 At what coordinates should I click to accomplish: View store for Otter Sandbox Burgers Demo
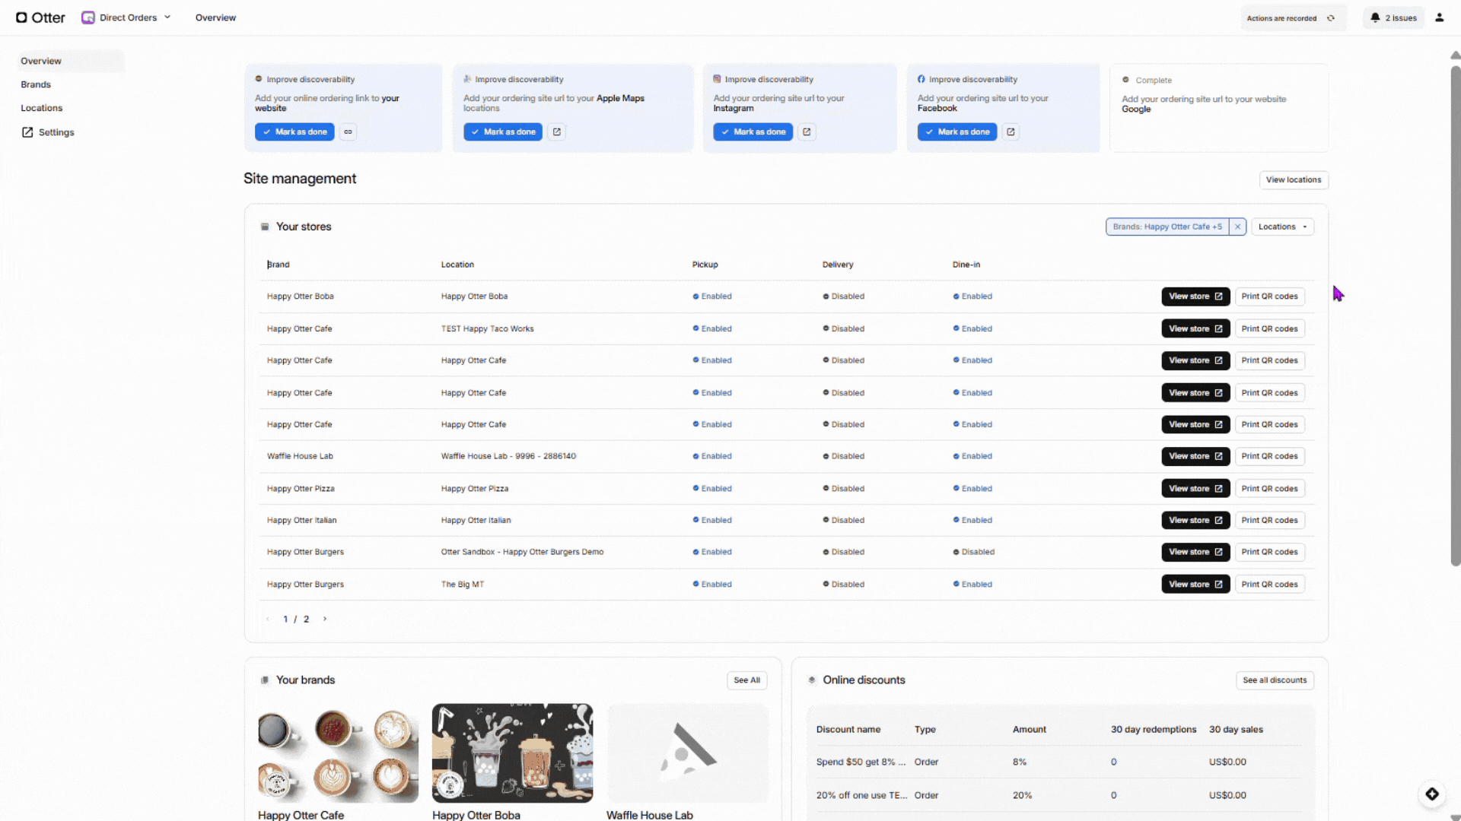click(1195, 552)
